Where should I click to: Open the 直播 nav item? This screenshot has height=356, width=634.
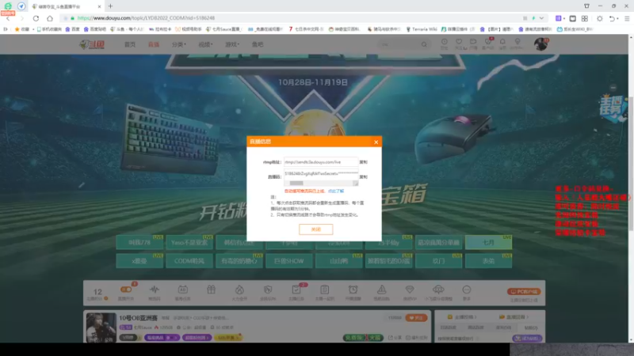point(154,44)
